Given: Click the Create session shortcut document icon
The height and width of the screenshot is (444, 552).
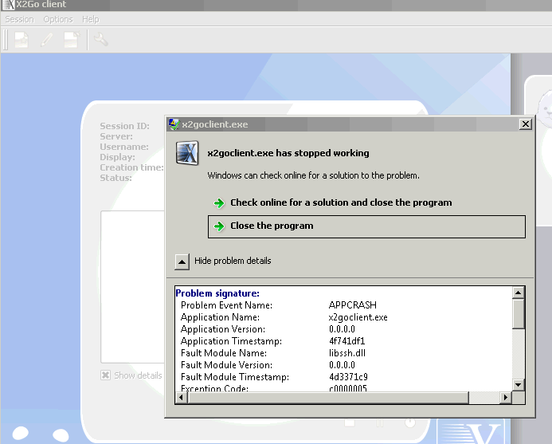Looking at the screenshot, I should coord(72,40).
